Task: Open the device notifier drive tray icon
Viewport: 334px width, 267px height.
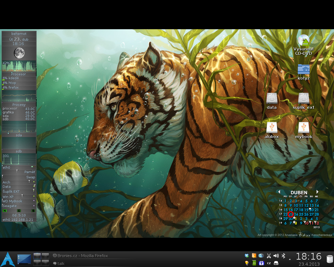Action: [276, 263]
